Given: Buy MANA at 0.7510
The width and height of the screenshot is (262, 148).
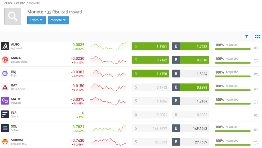Looking at the screenshot, I should [190, 60].
